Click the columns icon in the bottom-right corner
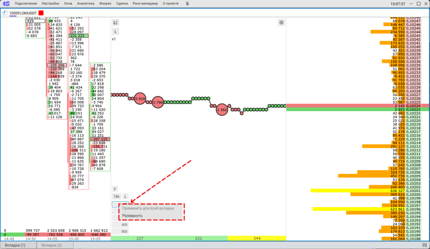Viewport: 430px width, 249px height. 425,245
